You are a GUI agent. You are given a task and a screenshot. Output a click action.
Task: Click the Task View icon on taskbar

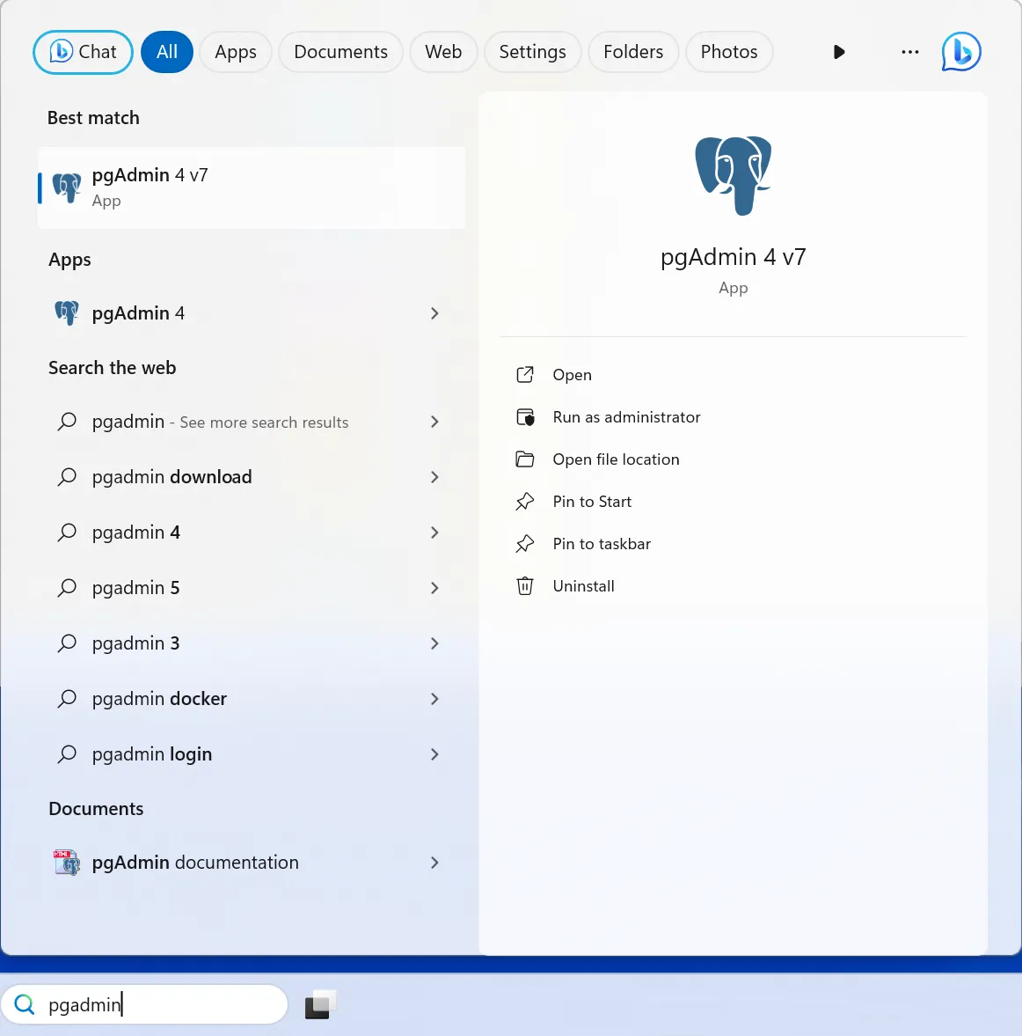click(320, 1004)
